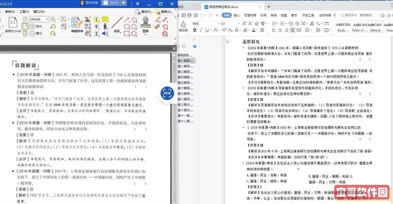Toggle numbered list in WPS ribbon
This screenshot has height=204, width=393.
pos(282,24)
